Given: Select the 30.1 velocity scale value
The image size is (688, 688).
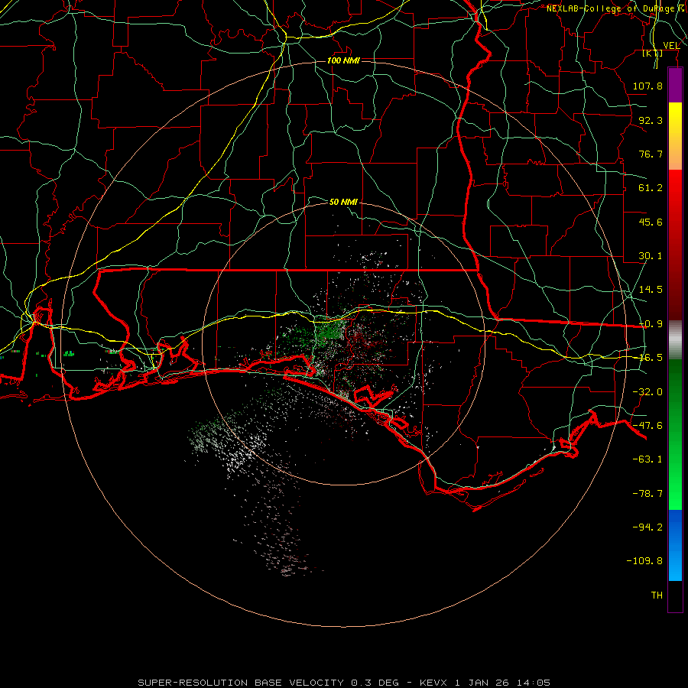Looking at the screenshot, I should 651,256.
